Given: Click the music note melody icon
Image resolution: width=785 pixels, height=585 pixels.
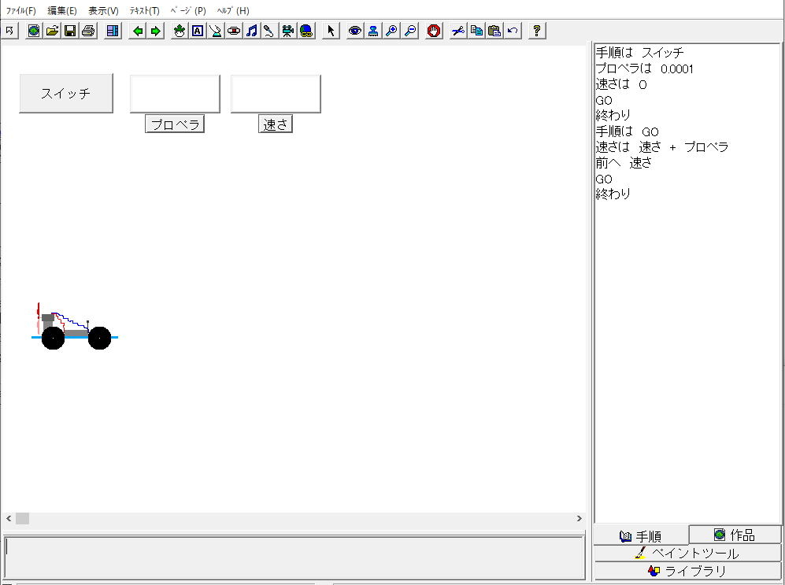Looking at the screenshot, I should (x=252, y=31).
